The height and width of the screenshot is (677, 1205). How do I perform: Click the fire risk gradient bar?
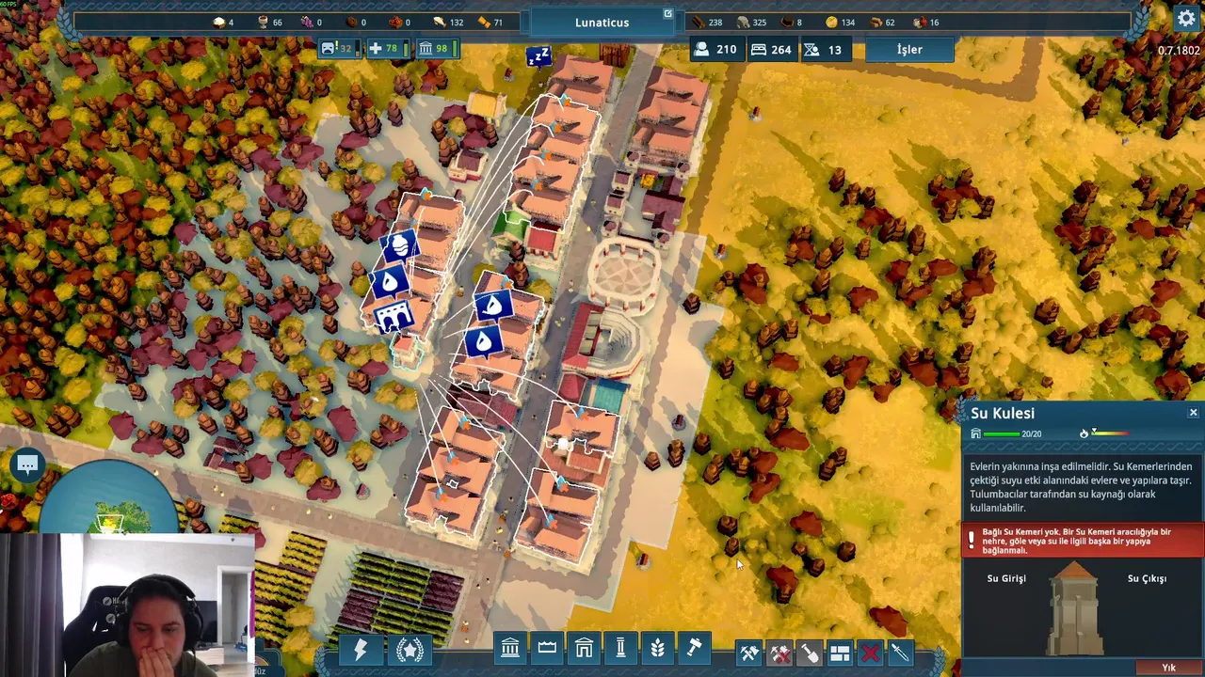pyautogui.click(x=1111, y=433)
